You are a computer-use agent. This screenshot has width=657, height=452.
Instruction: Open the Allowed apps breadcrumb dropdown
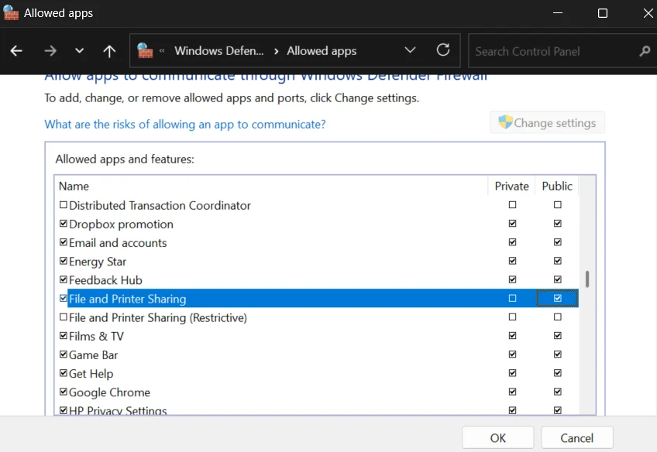[x=411, y=50]
